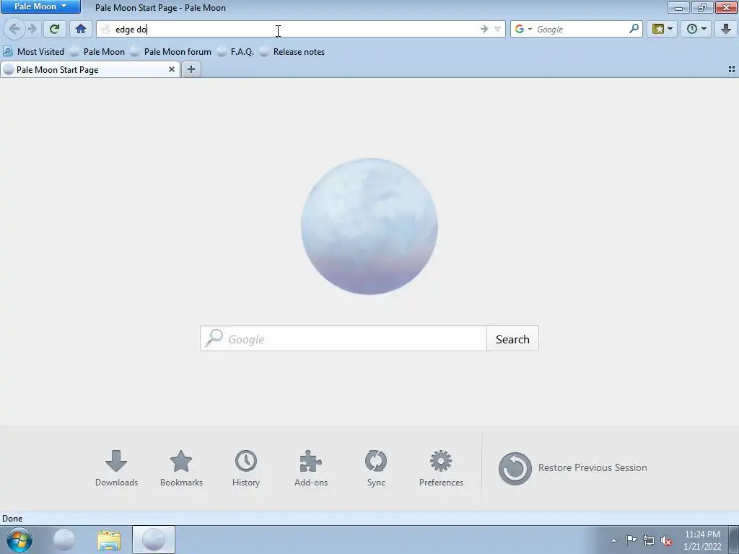Open the address bar history dropdown
The image size is (739, 554).
[x=497, y=29]
